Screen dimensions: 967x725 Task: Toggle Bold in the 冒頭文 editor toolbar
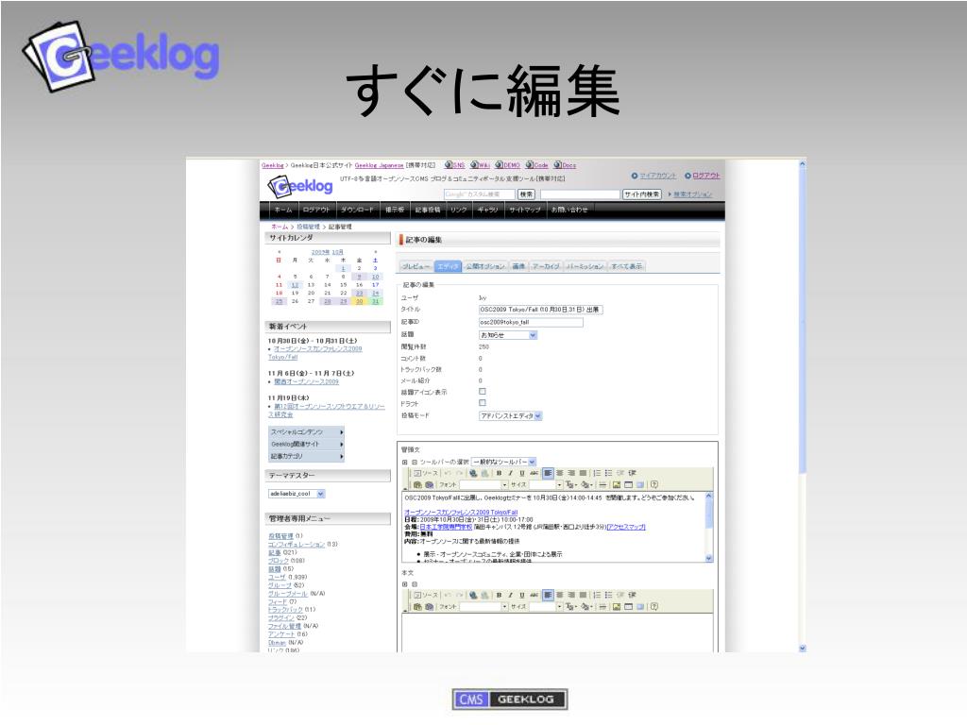click(499, 473)
